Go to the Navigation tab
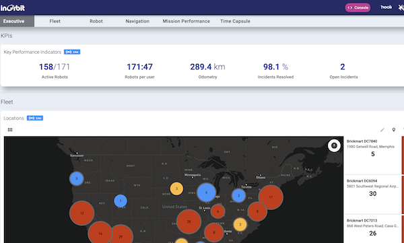This screenshot has width=404, height=243. [x=137, y=21]
